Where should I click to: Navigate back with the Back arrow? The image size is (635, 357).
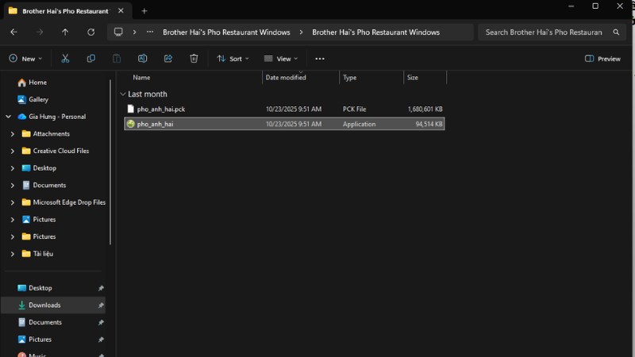pyautogui.click(x=13, y=33)
